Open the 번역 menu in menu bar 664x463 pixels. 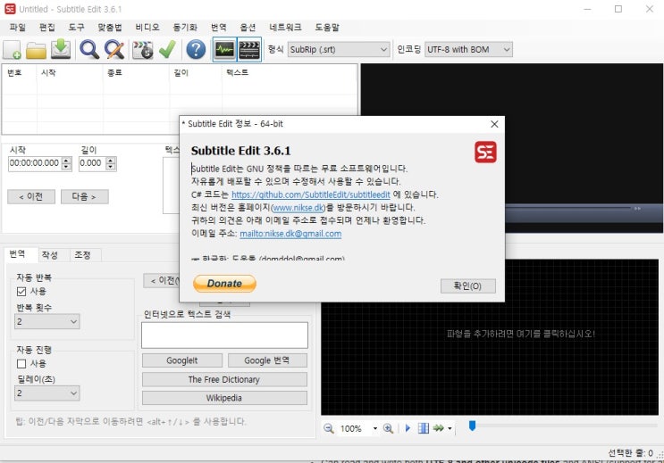point(219,28)
